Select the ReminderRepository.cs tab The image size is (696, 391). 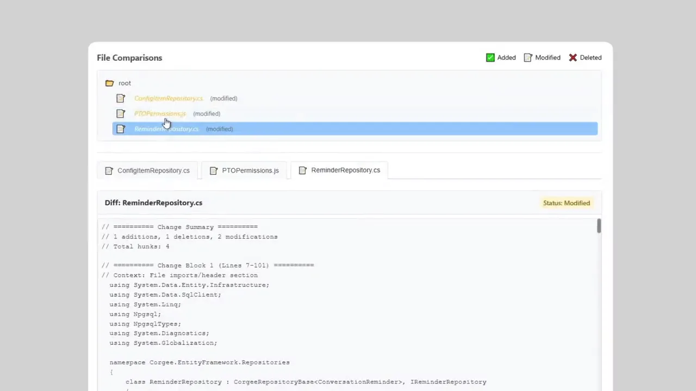coord(339,170)
